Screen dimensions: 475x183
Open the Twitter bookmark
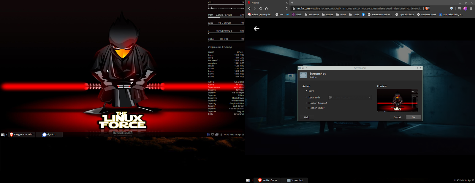click(x=287, y=14)
